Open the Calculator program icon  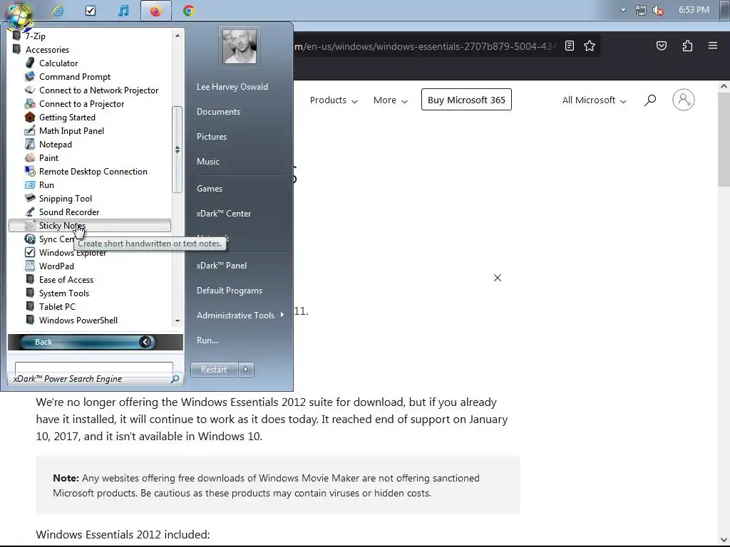point(30,63)
